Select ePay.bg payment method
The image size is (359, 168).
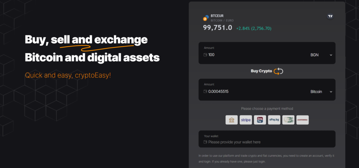coord(274,120)
